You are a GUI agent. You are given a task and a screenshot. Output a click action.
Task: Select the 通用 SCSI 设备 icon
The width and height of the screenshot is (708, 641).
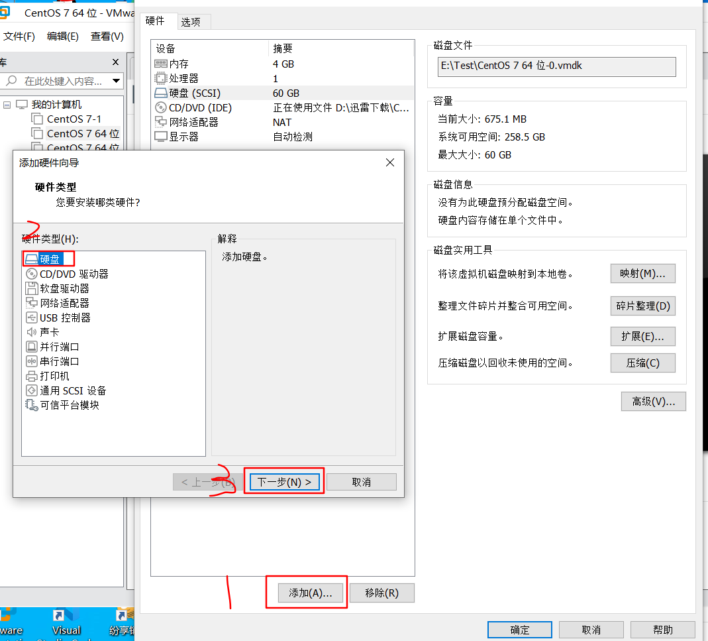[x=32, y=390]
